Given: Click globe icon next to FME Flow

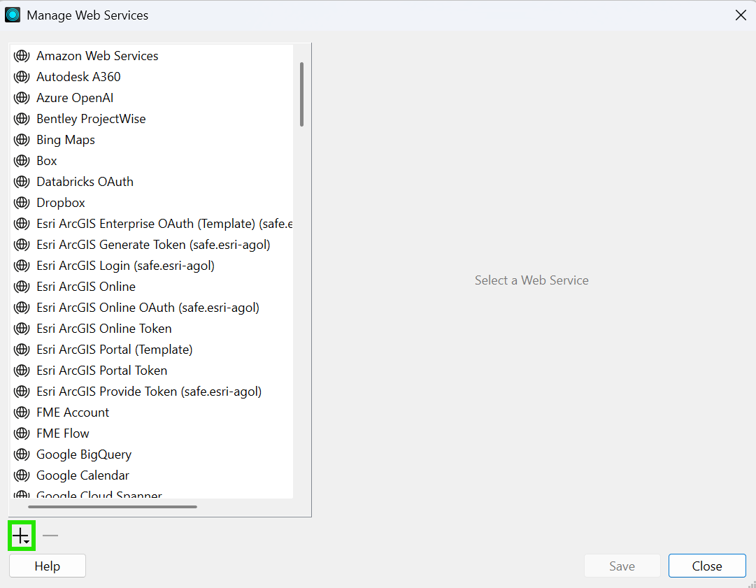Looking at the screenshot, I should [x=22, y=433].
